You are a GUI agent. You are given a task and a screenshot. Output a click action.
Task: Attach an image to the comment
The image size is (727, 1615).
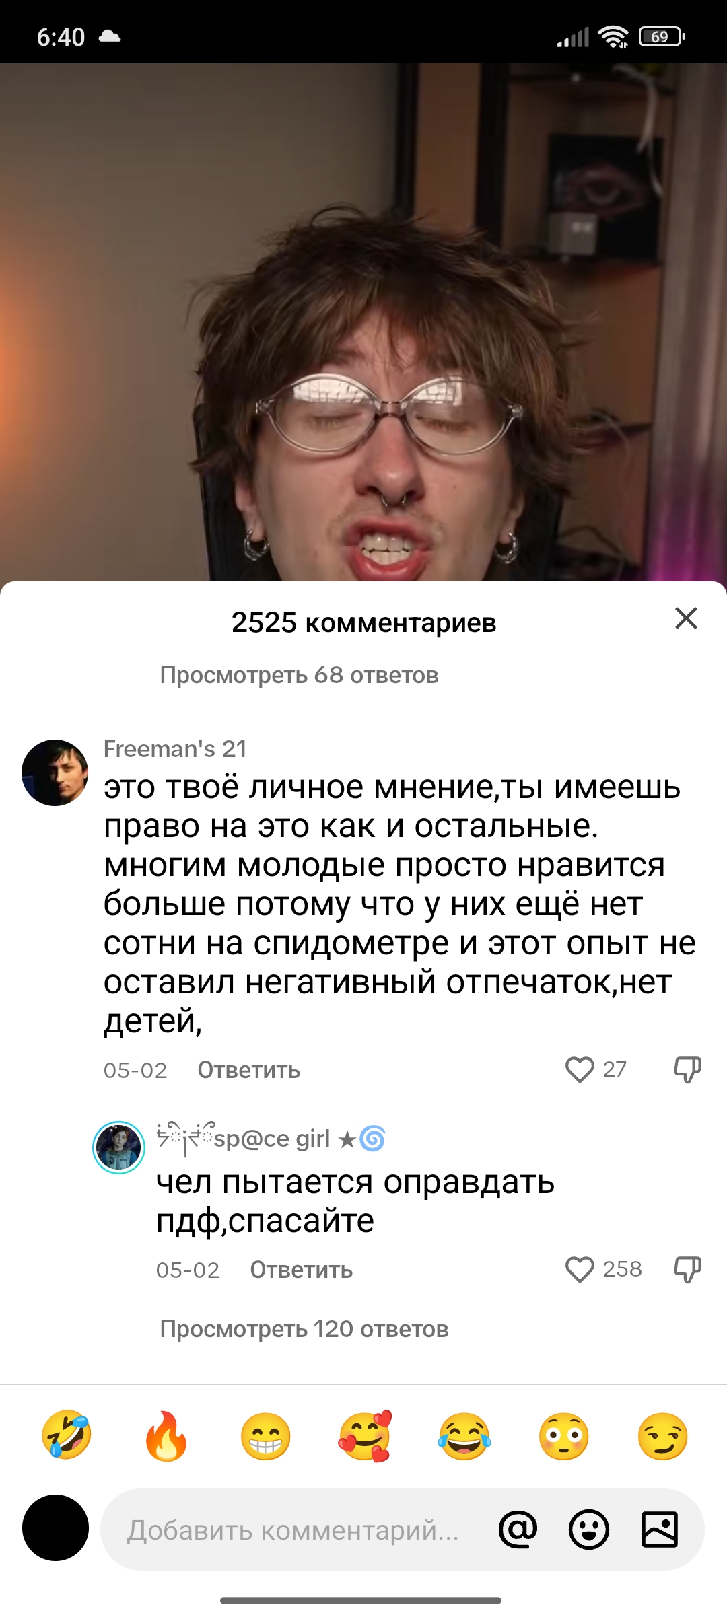pos(660,1530)
